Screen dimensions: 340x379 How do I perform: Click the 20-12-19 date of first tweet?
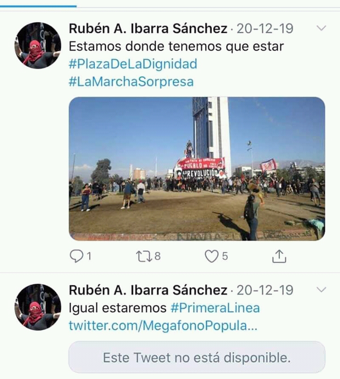tap(265, 28)
